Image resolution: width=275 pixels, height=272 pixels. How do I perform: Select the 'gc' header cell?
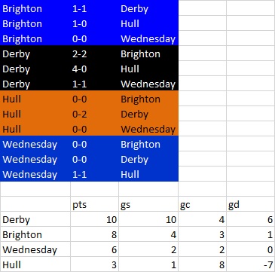click(202, 205)
